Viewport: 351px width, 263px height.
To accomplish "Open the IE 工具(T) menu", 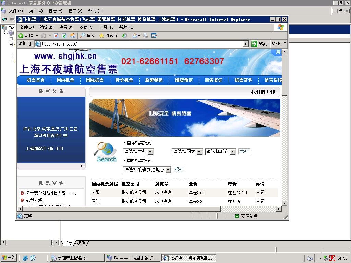I will pos(106,27).
